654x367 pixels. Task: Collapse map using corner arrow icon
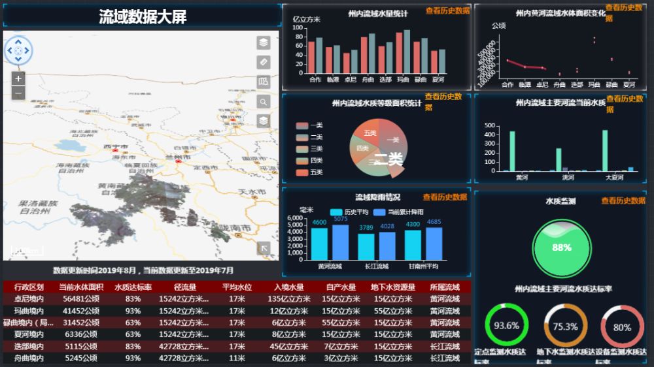click(263, 247)
